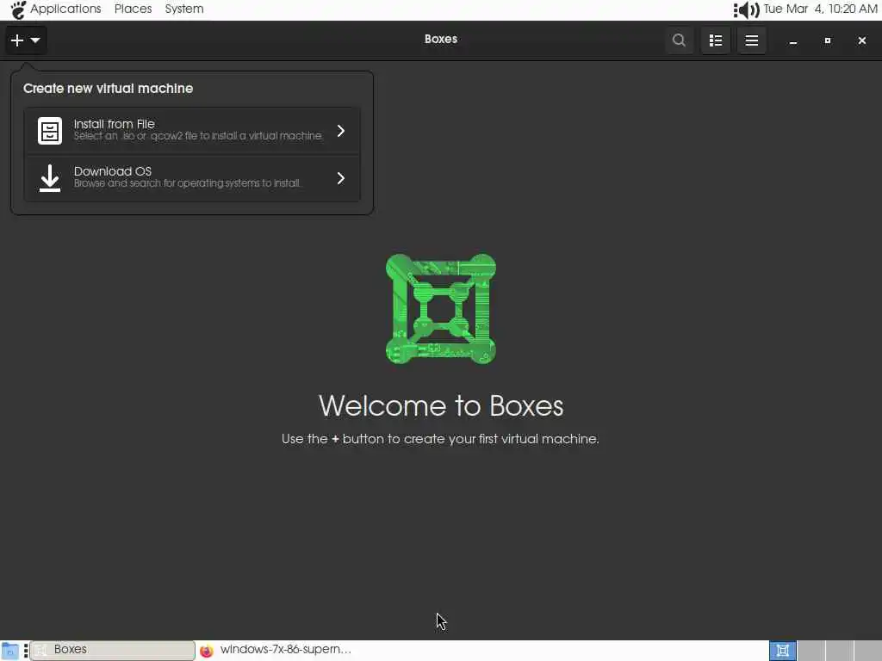Viewport: 882px width, 661px height.
Task: Switch to the windows-7x-86-supern... taskbar window
Action: pyautogui.click(x=276, y=650)
